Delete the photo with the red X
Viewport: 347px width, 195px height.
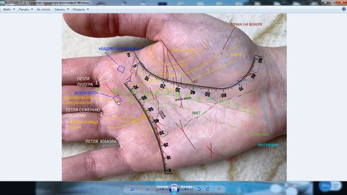point(219,189)
